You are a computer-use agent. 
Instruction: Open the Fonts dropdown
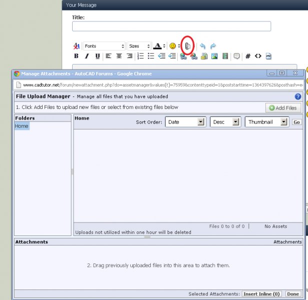pyautogui.click(x=104, y=46)
